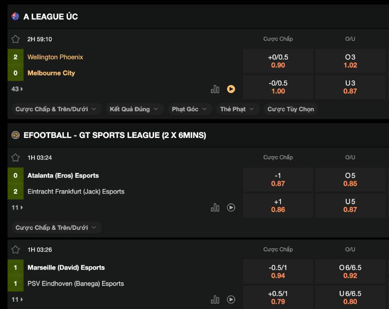Expand Phạt Góc dropdown
Viewport: 389px width, 309px height.
point(189,109)
